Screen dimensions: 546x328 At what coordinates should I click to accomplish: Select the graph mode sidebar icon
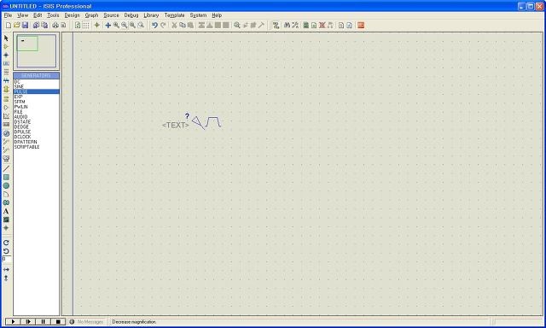coord(6,116)
